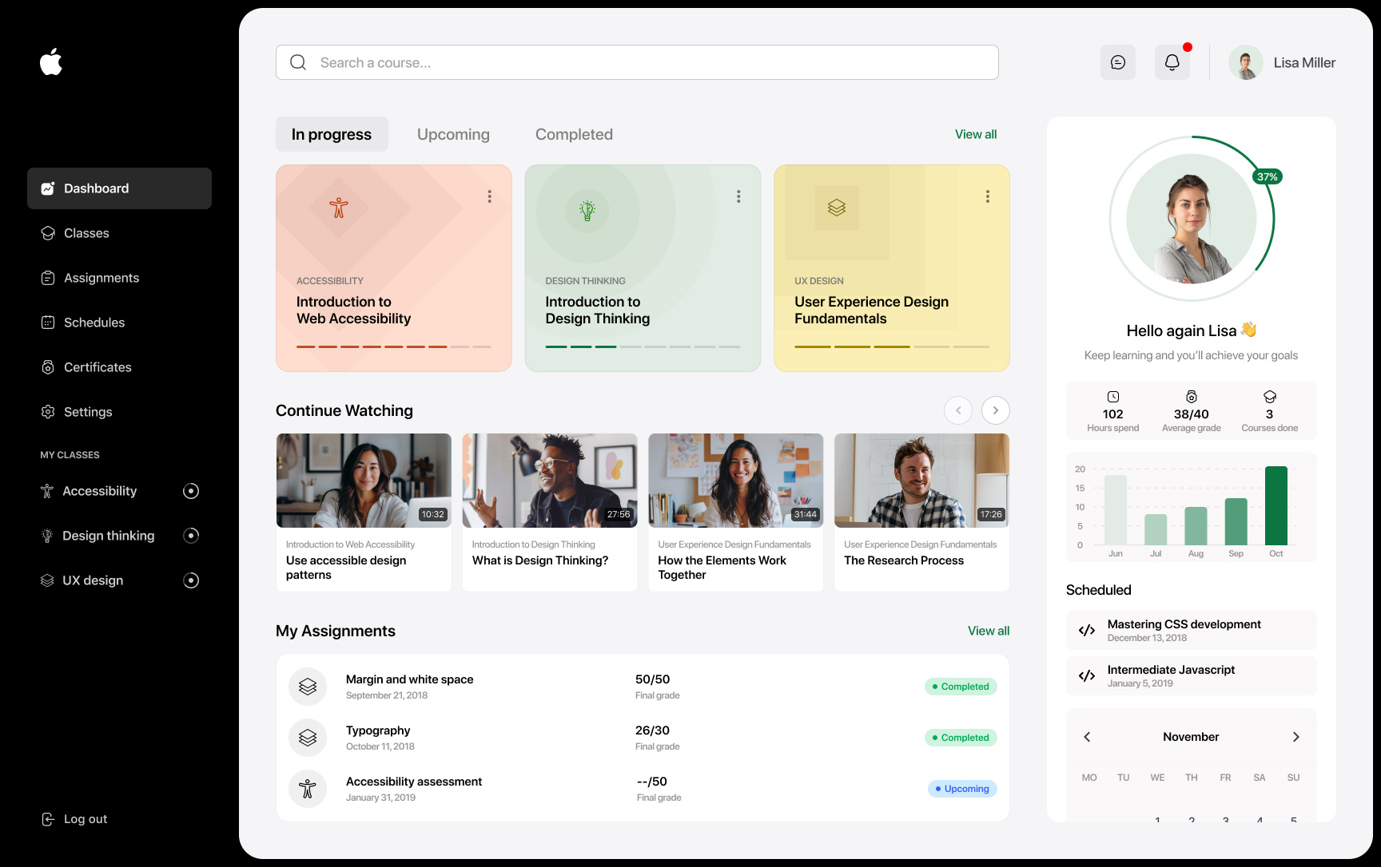Select the Assignments icon in sidebar
The height and width of the screenshot is (867, 1381).
click(x=48, y=277)
